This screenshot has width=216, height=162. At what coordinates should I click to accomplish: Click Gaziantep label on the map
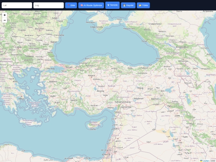126,107
